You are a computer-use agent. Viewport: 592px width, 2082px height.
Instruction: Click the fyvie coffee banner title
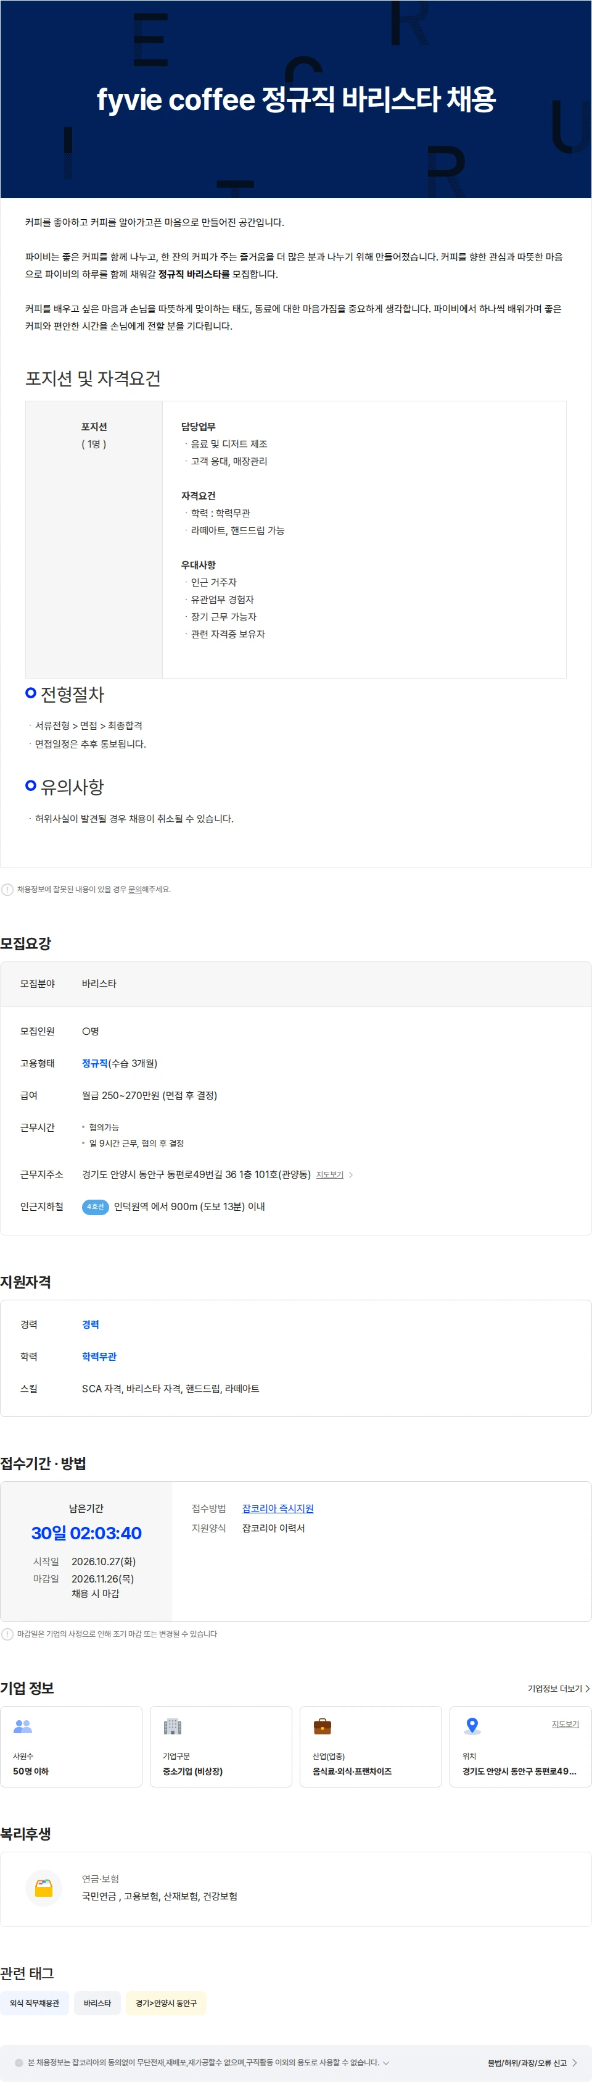click(x=295, y=99)
